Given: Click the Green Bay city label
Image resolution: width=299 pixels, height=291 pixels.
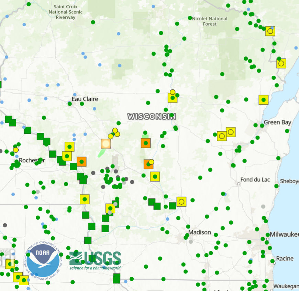Looking at the screenshot, I should coord(277,122).
